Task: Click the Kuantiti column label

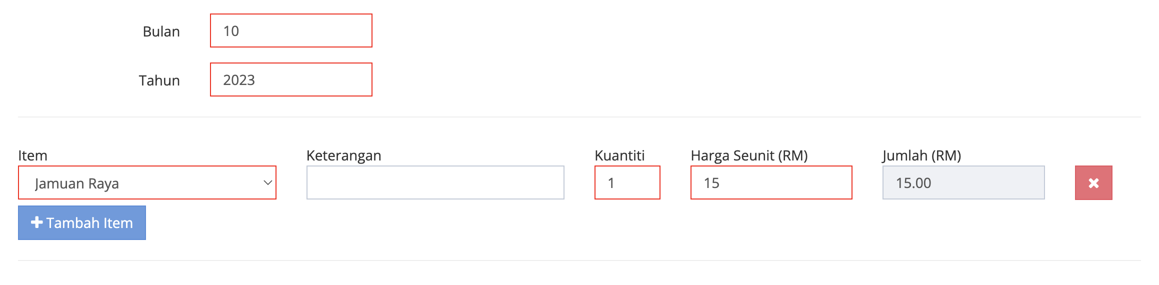Action: [x=619, y=155]
